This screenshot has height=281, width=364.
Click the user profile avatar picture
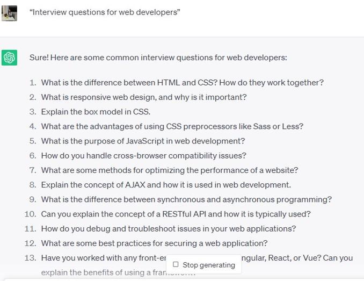(9, 13)
